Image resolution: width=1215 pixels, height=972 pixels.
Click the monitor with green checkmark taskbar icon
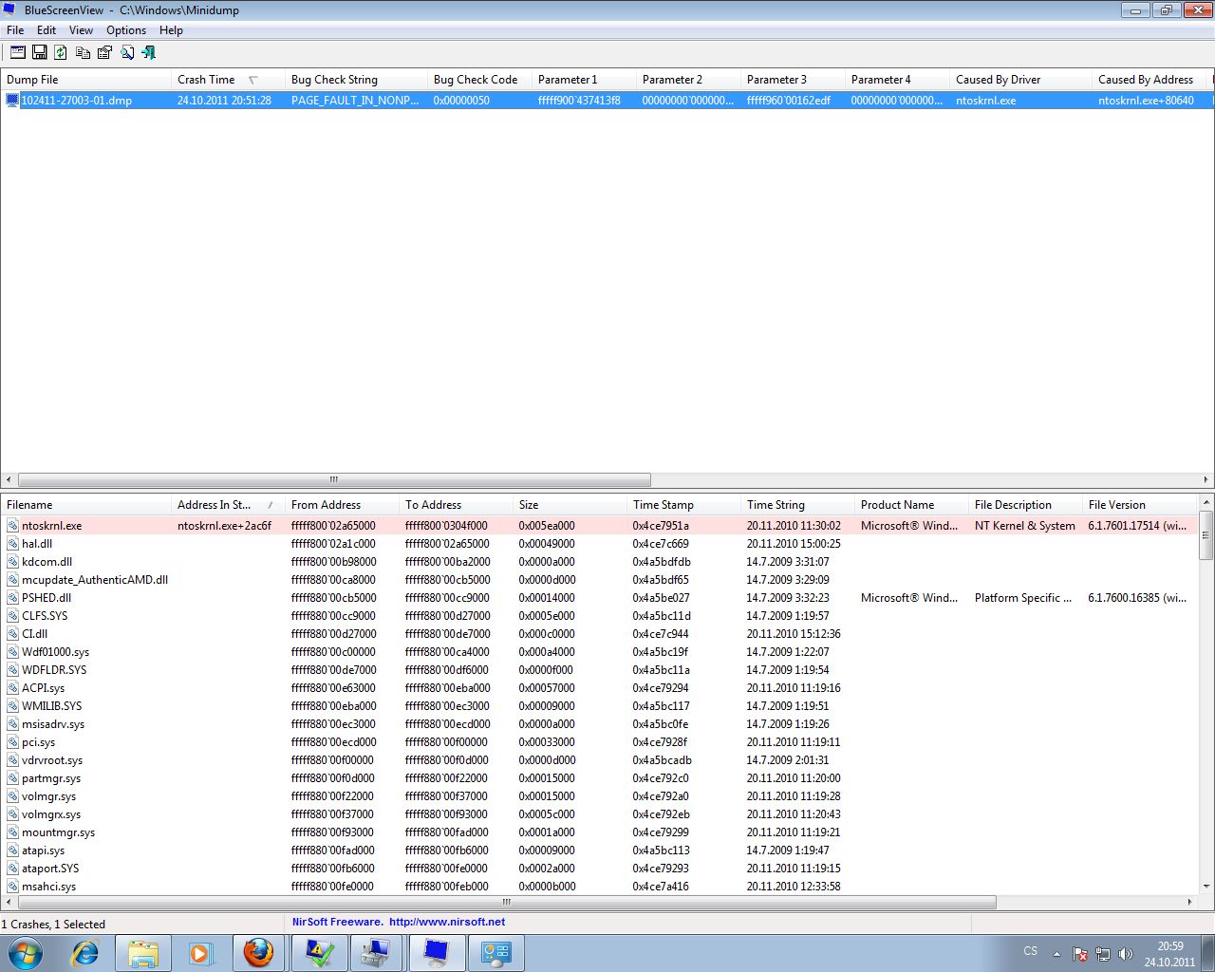(x=320, y=953)
